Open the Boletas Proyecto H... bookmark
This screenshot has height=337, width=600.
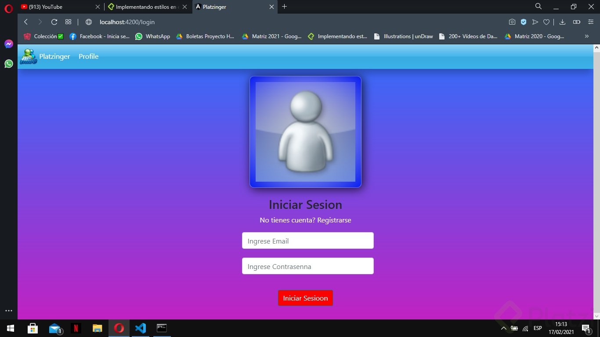205,36
